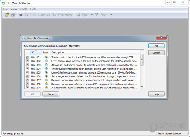Click the Print icon in the toolbar
The image size is (190, 137).
pos(21,15)
